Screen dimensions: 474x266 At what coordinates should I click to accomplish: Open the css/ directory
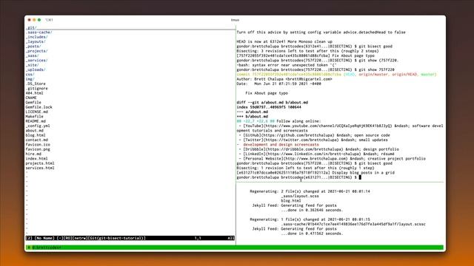pos(30,75)
